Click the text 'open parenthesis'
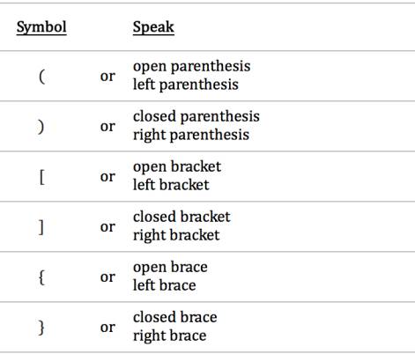This screenshot has width=415, height=354. click(x=191, y=67)
